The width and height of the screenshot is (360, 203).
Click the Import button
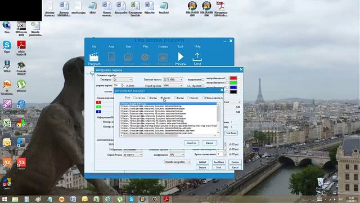(x=202, y=167)
